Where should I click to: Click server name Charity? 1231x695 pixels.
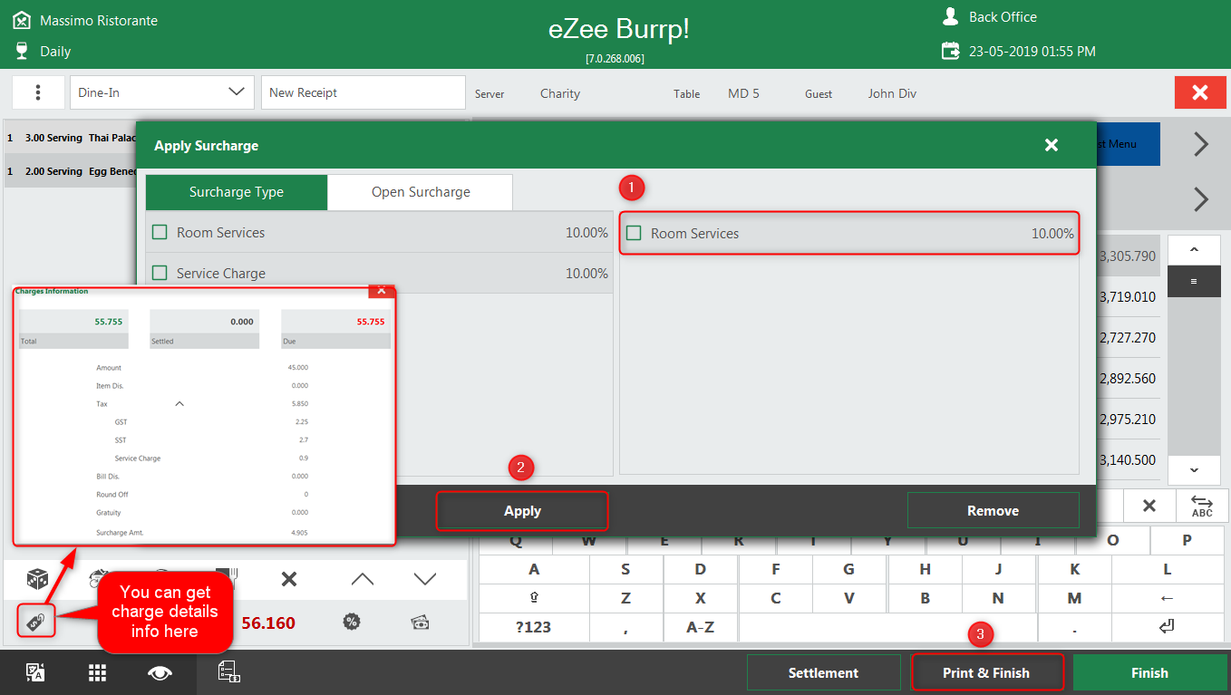(560, 93)
